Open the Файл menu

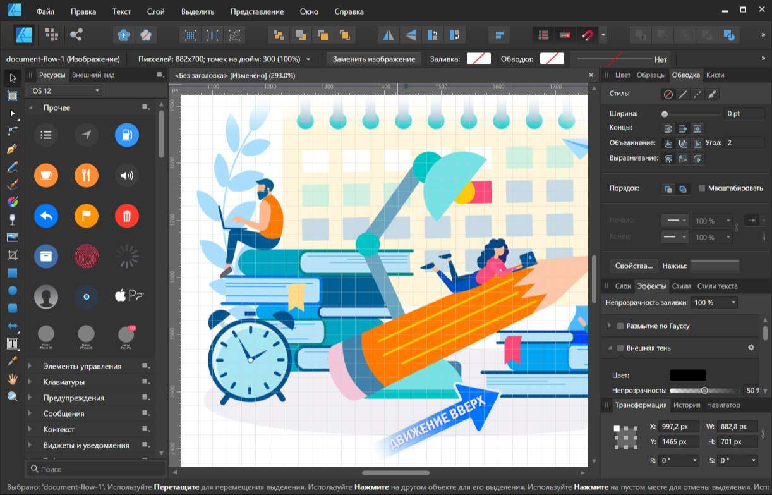[x=44, y=11]
